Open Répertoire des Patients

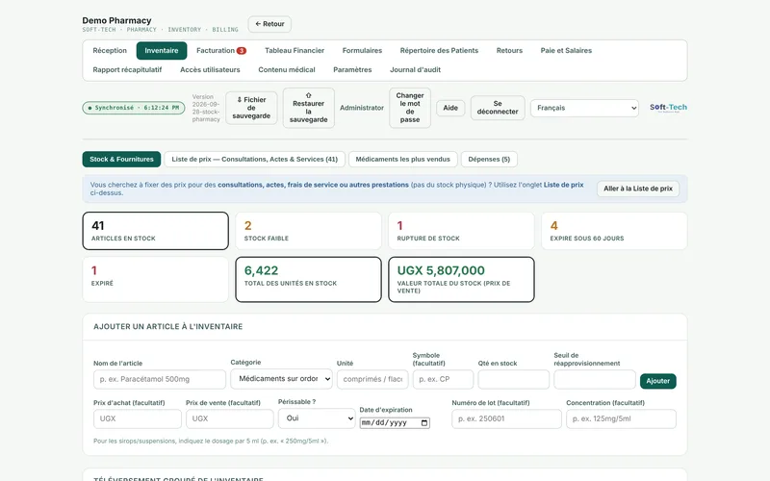[x=439, y=51]
